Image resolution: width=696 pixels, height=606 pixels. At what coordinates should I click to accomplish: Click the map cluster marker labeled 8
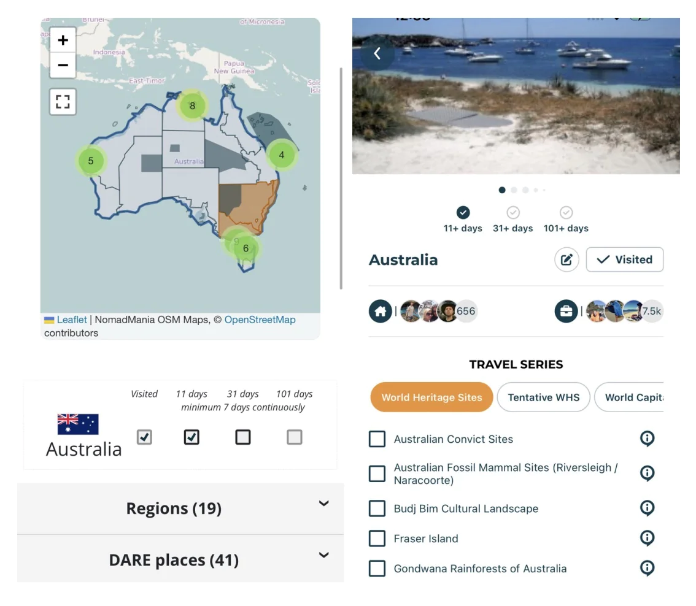[x=192, y=105]
